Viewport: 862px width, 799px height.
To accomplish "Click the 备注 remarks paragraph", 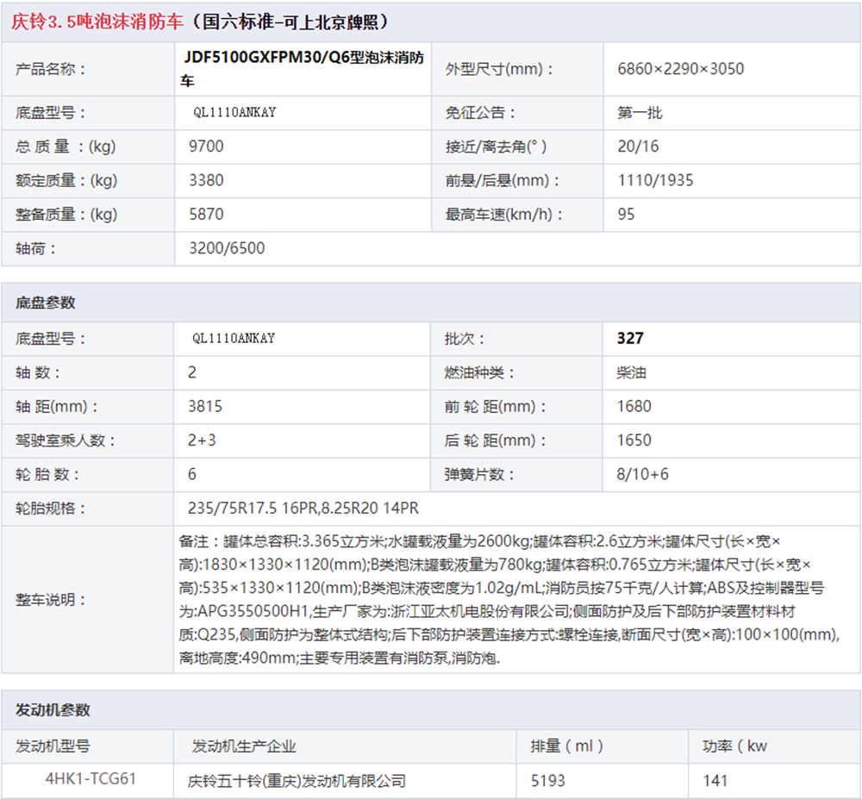I will [x=509, y=600].
